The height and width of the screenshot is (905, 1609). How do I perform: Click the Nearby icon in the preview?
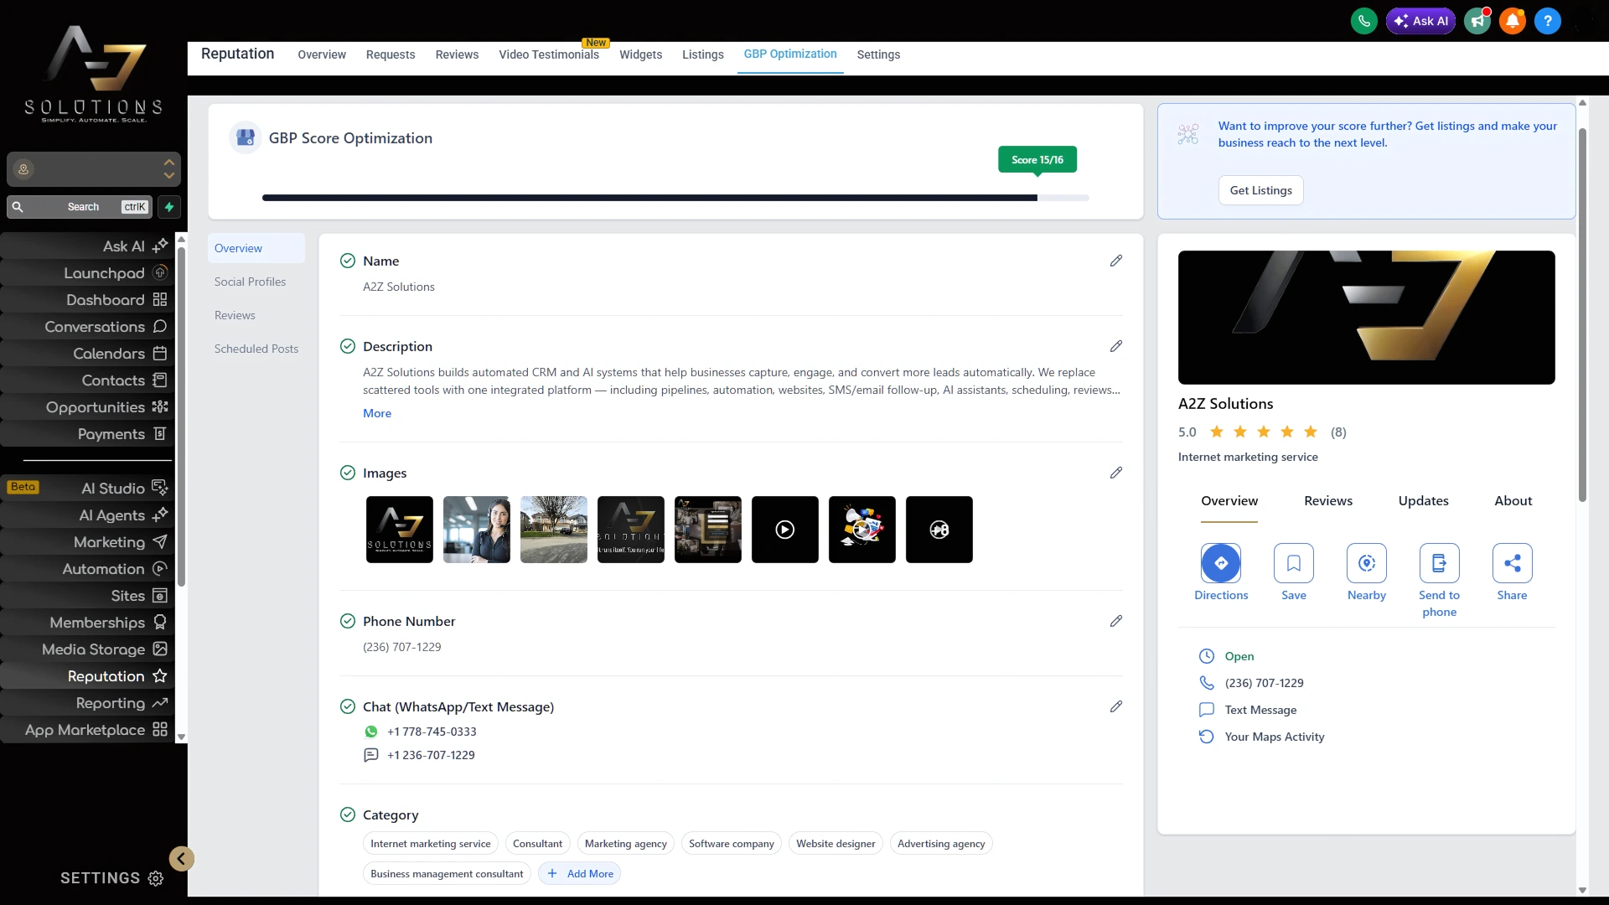(x=1366, y=563)
